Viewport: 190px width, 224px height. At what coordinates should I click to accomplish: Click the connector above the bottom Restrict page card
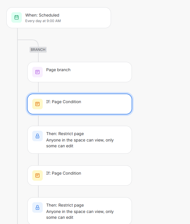[x=38, y=191]
